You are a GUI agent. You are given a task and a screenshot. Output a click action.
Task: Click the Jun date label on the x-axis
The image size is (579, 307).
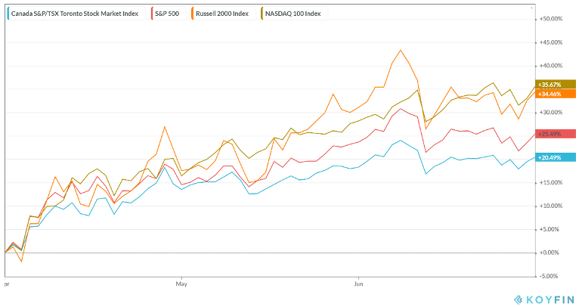[x=358, y=284]
